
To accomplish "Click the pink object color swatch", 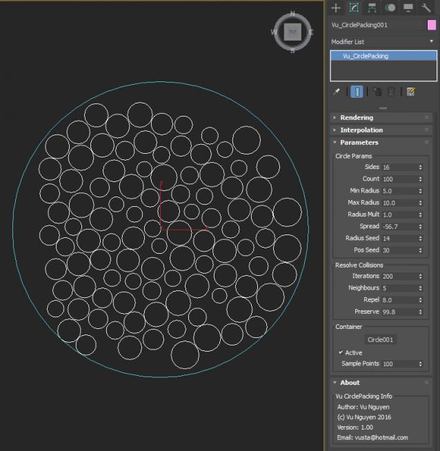I will [x=432, y=25].
